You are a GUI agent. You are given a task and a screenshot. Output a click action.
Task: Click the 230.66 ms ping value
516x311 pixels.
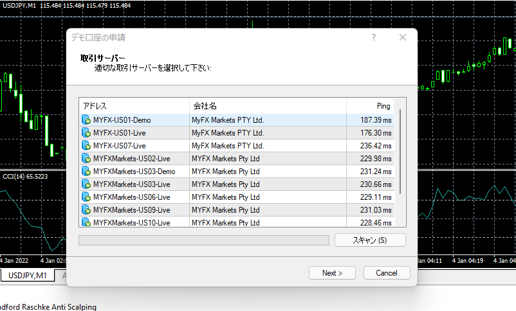pyautogui.click(x=376, y=184)
